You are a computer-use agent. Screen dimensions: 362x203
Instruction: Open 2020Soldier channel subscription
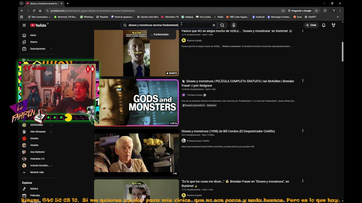(x=36, y=125)
